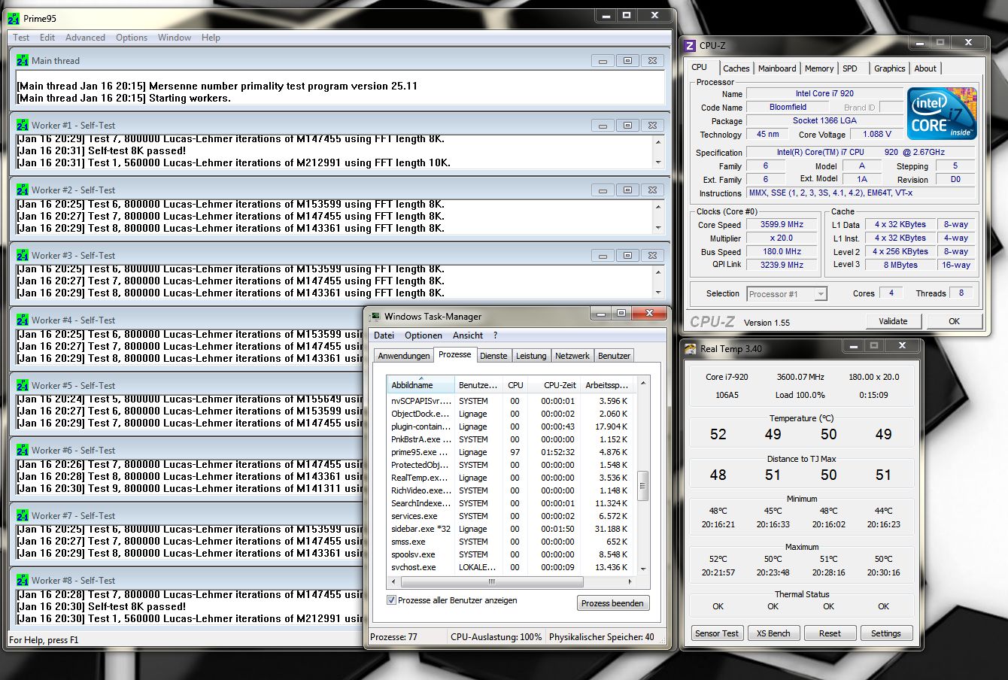1008x680 pixels.
Task: Click the Real Temp title bar icon
Action: coord(691,348)
